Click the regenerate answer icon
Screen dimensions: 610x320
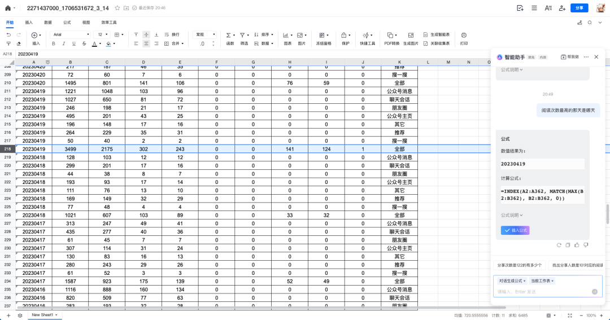tap(559, 245)
